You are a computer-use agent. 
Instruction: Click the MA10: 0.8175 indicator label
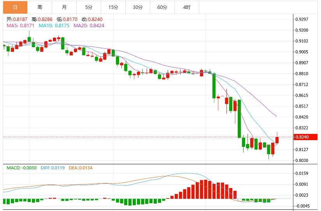[x=54, y=26]
